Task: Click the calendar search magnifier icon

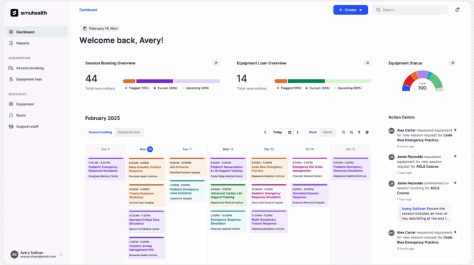Action: point(344,132)
